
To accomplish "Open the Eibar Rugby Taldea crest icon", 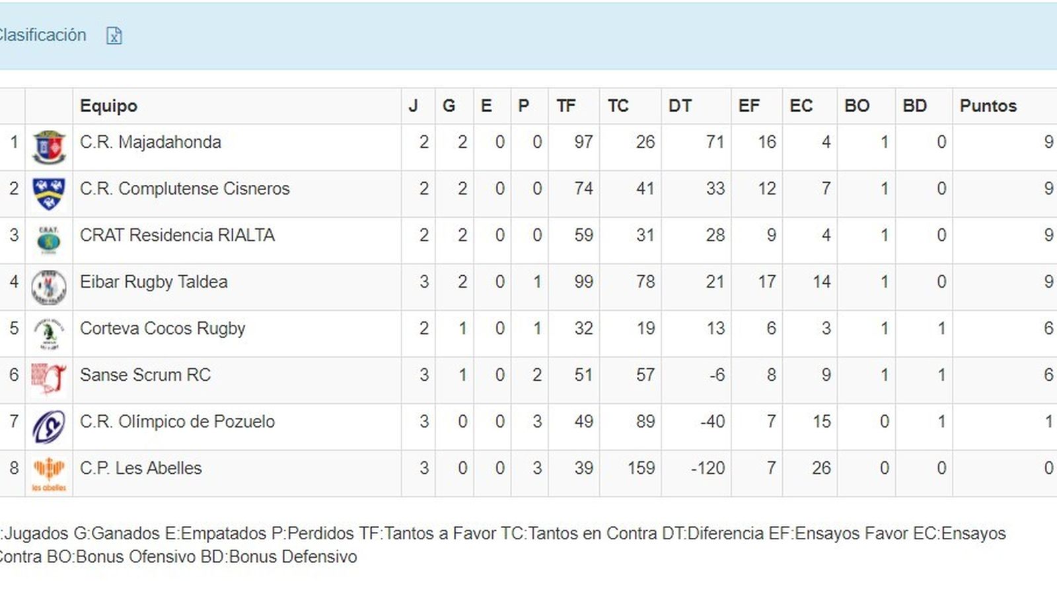I will (x=49, y=282).
